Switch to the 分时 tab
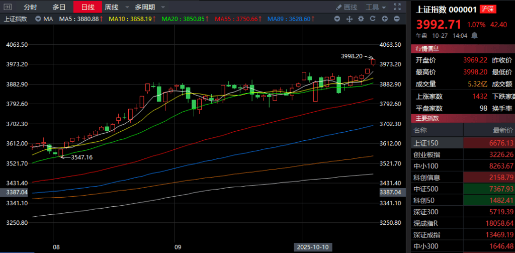The height and width of the screenshot is (253, 515). (31, 7)
